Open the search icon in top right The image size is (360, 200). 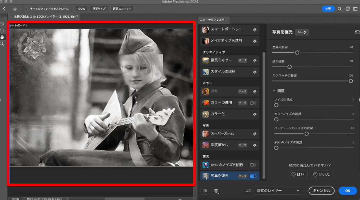point(340,8)
